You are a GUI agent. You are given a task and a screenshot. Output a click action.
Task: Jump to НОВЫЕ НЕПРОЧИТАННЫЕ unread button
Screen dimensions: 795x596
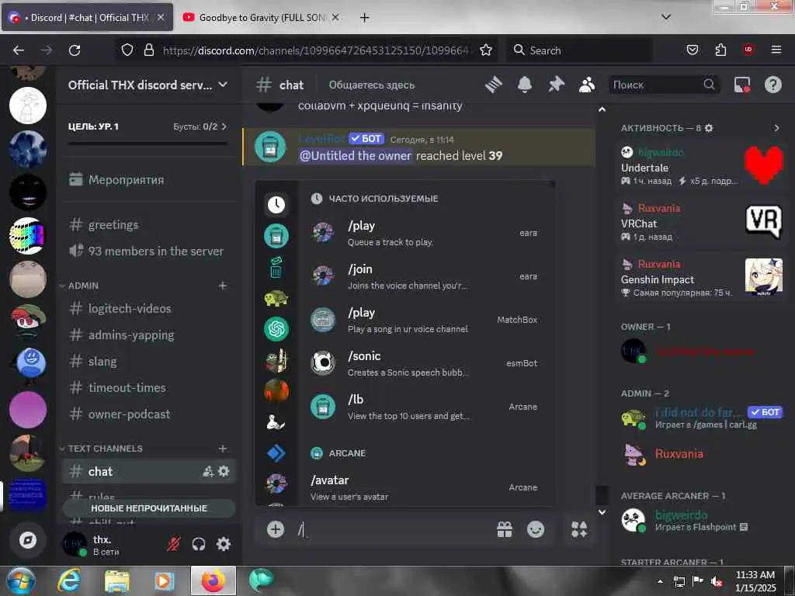coord(149,508)
